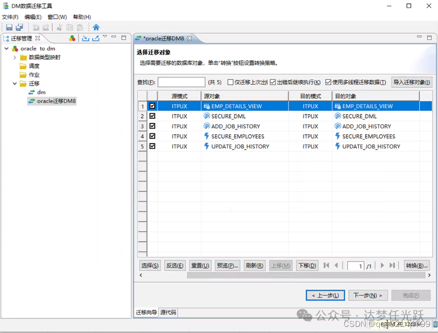Screen dimensions: 438x333
Task: Switch to the 源代码 bottom tab
Action: click(168, 313)
